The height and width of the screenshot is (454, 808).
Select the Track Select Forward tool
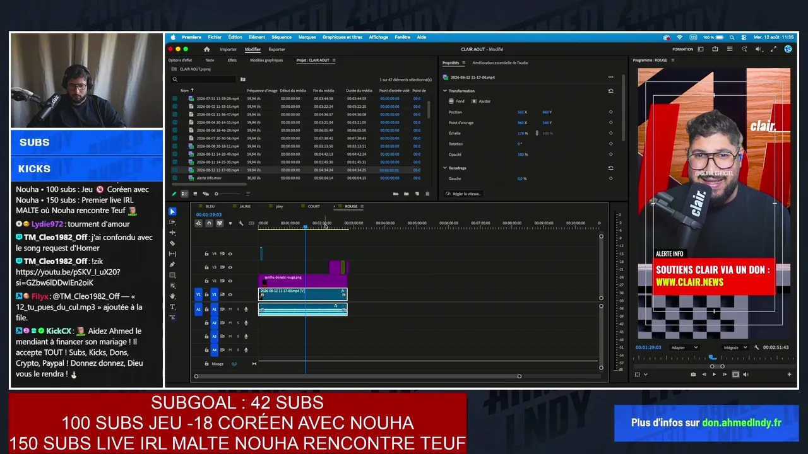pyautogui.click(x=173, y=222)
